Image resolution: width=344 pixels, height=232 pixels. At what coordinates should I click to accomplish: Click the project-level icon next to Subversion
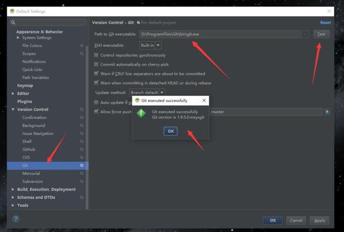82,181
